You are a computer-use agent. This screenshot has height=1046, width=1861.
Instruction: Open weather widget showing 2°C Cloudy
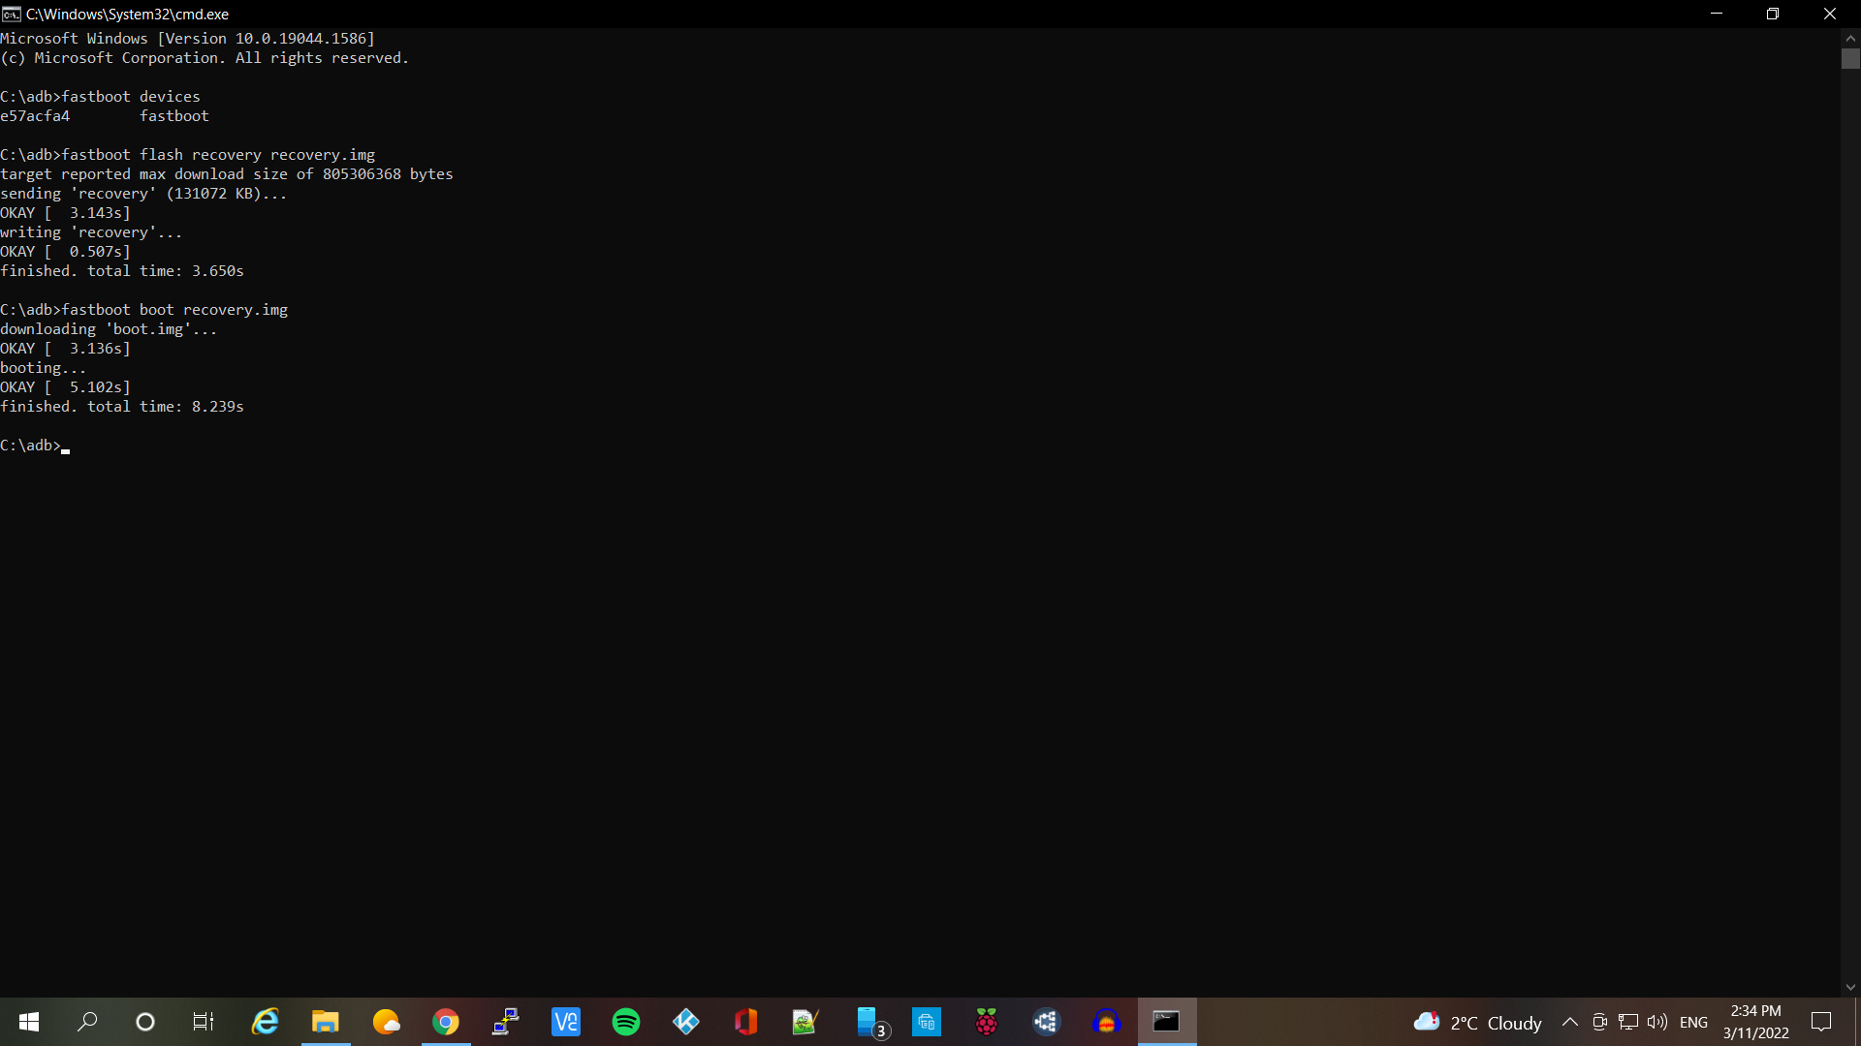click(1478, 1023)
